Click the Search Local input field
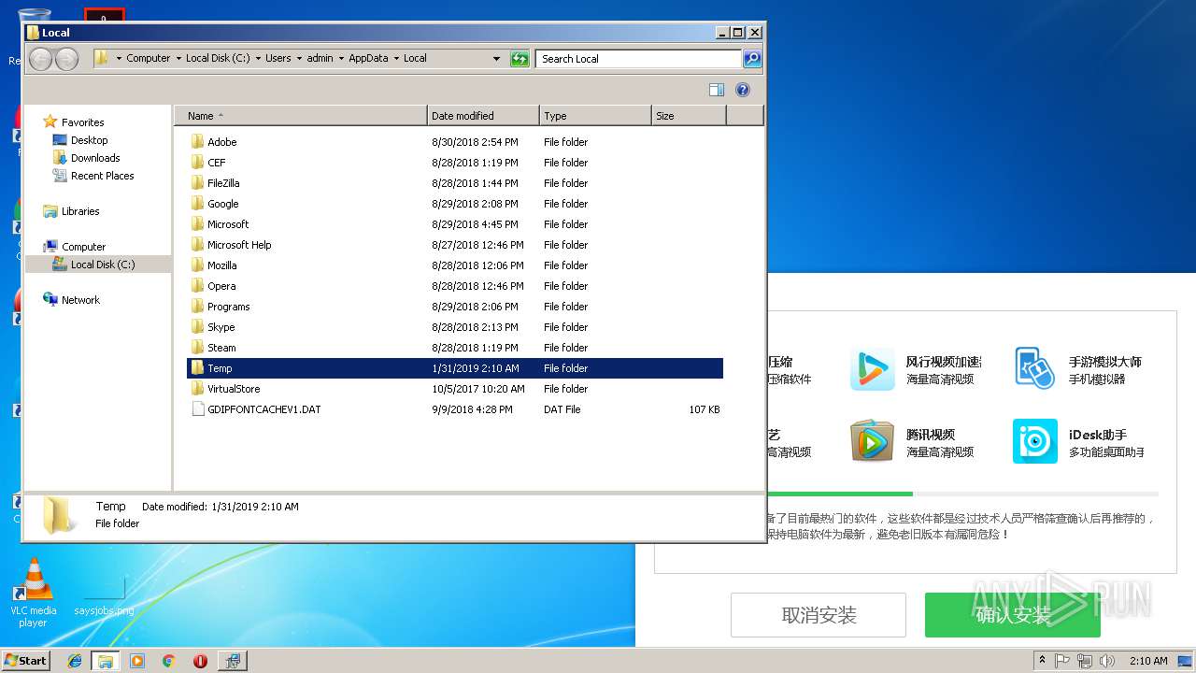 pyautogui.click(x=639, y=59)
